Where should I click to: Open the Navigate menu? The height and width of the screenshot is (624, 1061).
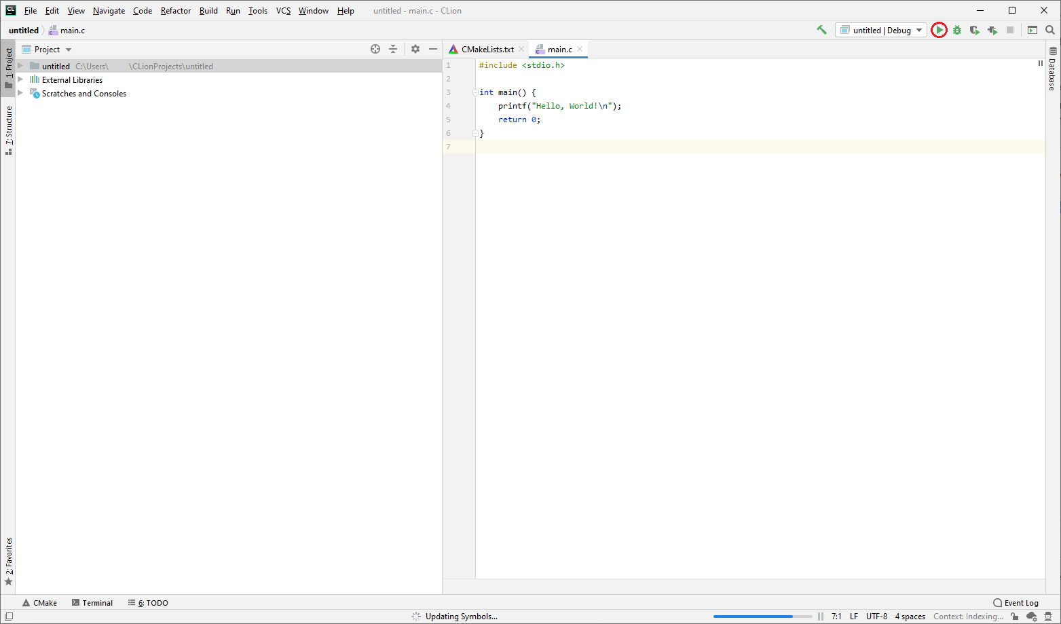click(x=109, y=11)
